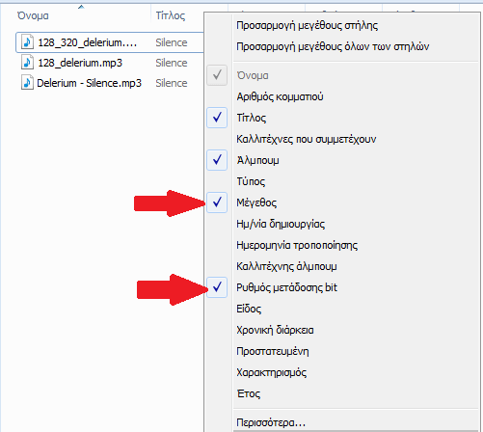Enable the Έτος column
The width and height of the screenshot is (483, 432).
tap(249, 393)
